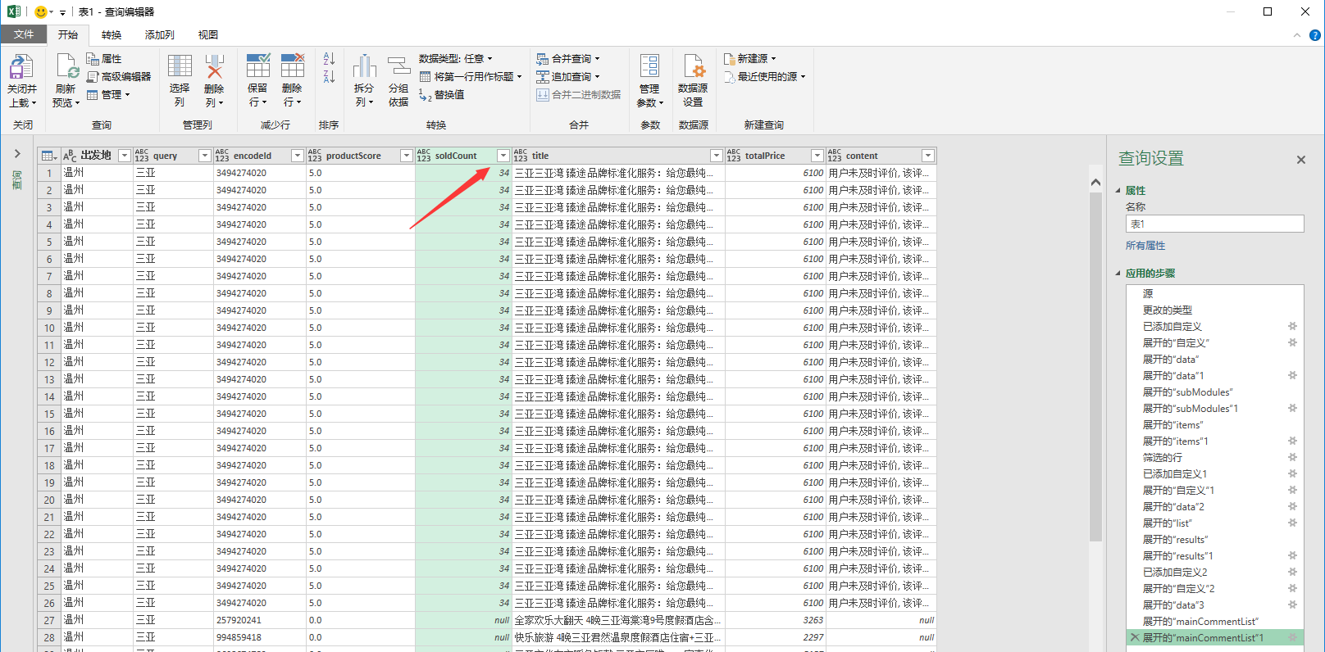Switch to the 开始 ribbon tab
The image size is (1325, 652).
[68, 35]
